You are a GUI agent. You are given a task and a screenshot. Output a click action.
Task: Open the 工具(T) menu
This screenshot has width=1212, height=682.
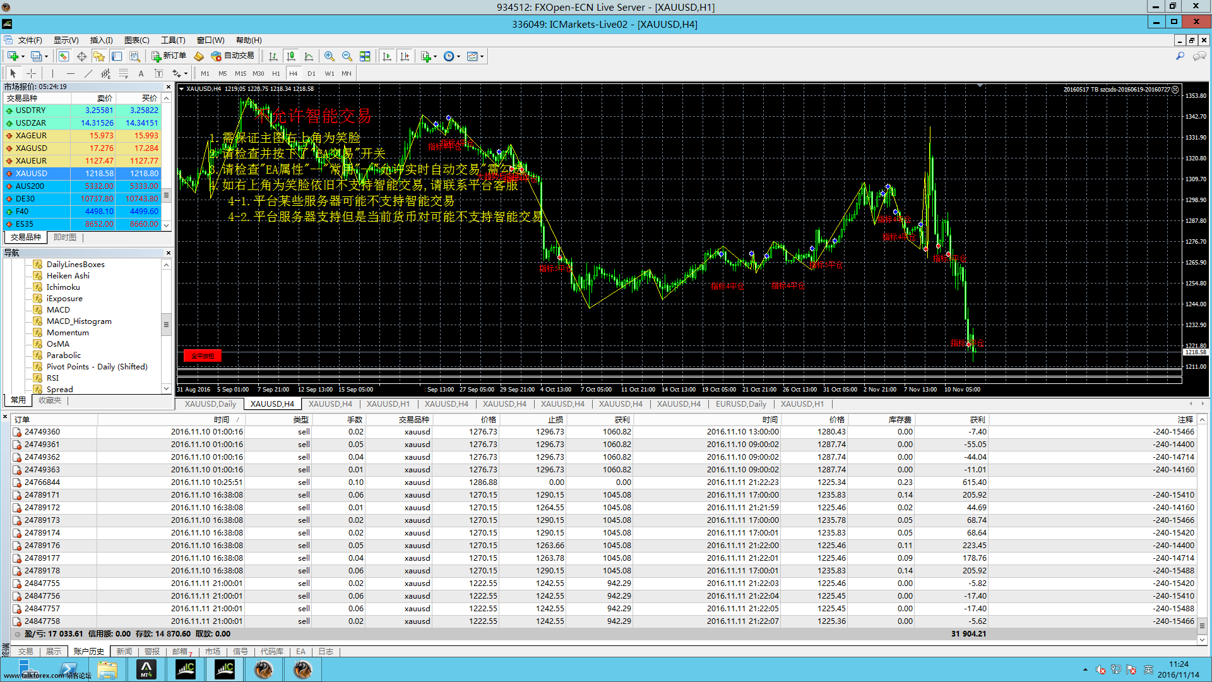coord(173,40)
